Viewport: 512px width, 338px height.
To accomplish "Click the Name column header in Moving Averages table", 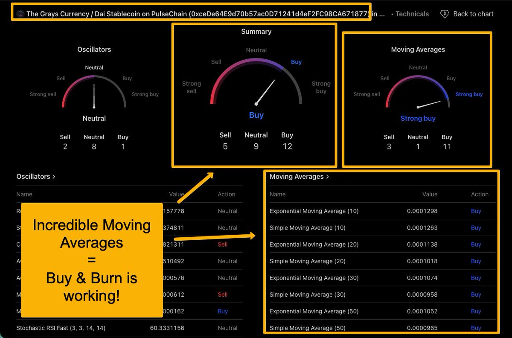I will click(277, 194).
